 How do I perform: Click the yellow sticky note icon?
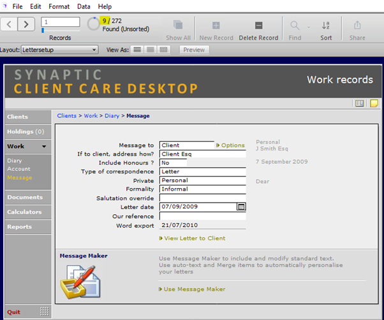(374, 103)
